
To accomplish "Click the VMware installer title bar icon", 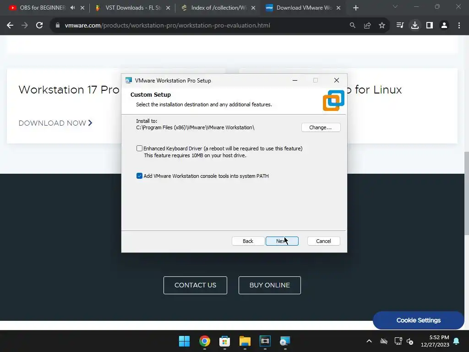I will (x=129, y=81).
